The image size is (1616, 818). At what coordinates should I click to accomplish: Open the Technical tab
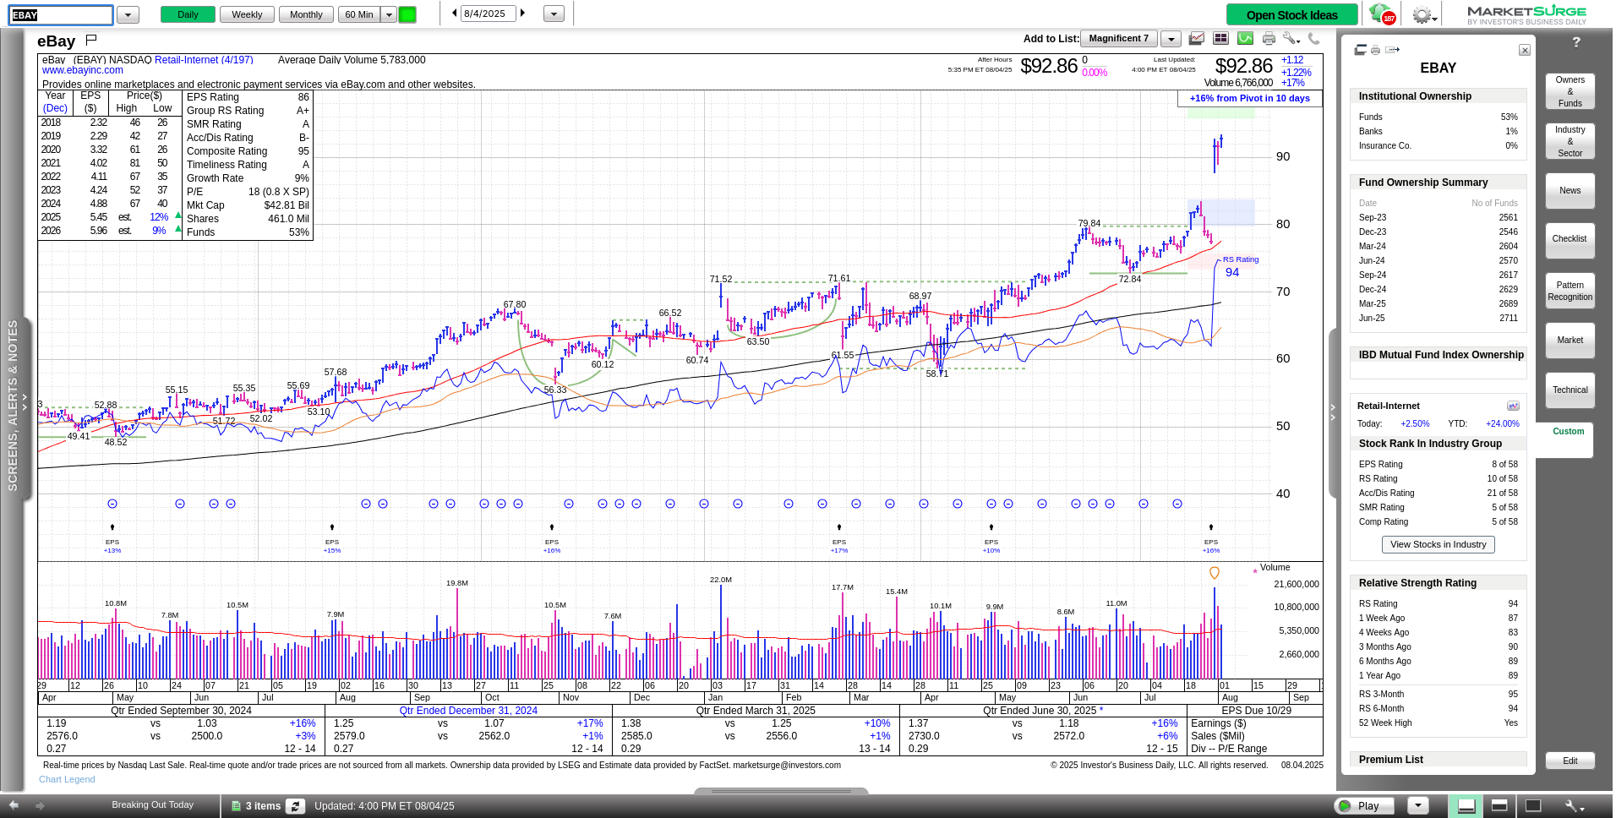[1570, 390]
